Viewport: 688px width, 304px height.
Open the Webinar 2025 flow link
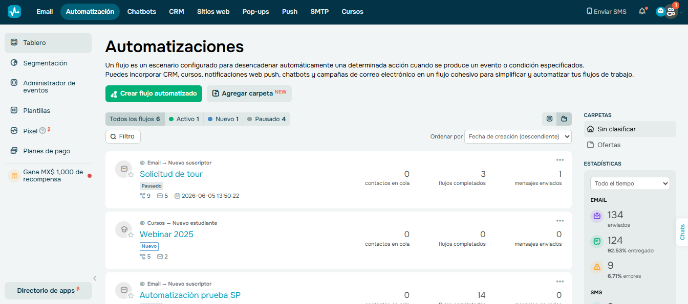click(166, 234)
